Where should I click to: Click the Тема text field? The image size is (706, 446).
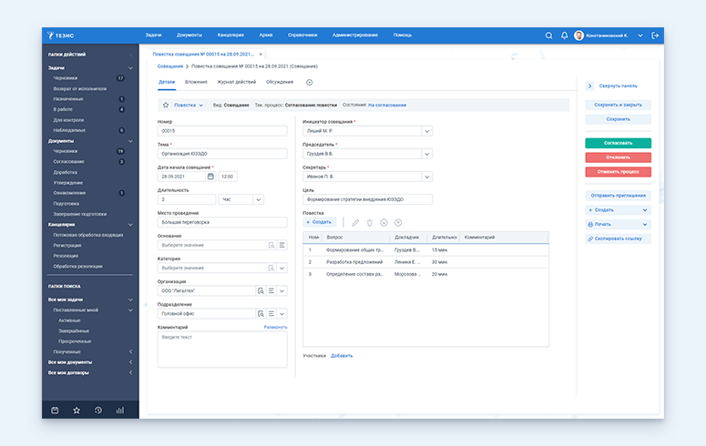222,154
